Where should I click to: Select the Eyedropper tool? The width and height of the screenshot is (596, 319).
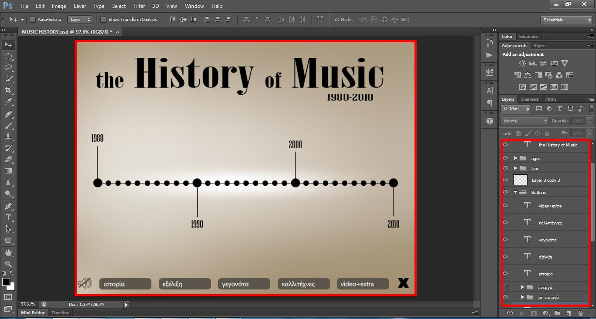tap(8, 102)
